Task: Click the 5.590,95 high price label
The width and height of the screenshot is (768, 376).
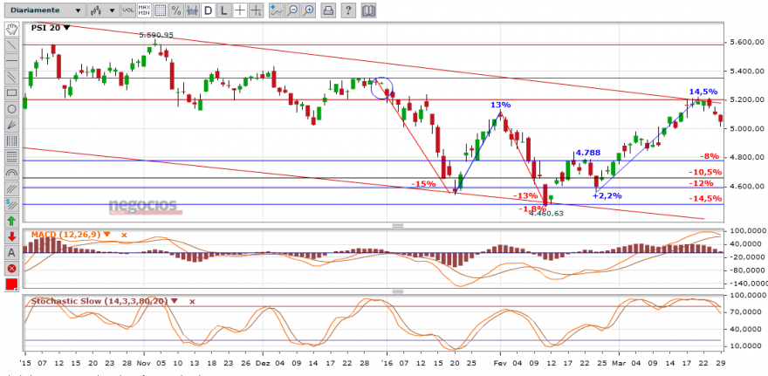Action: tap(156, 35)
